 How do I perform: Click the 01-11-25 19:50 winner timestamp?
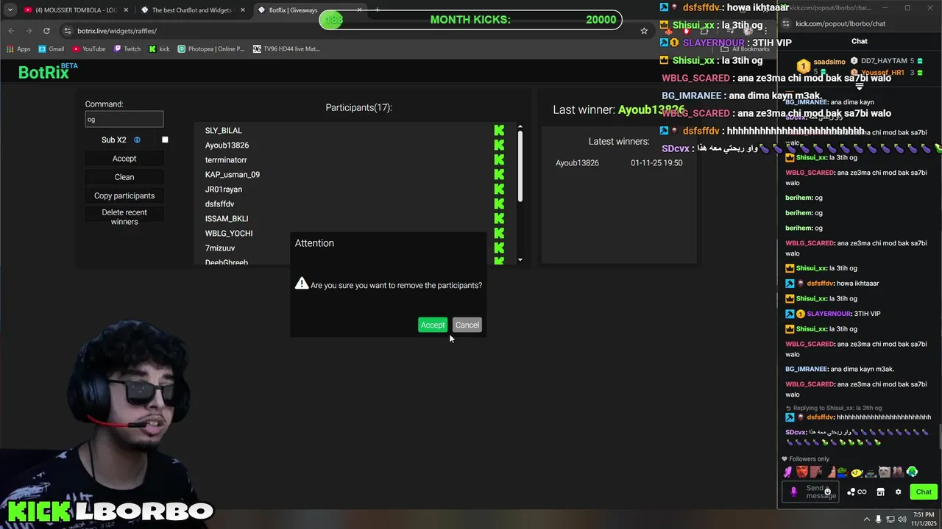[656, 163]
